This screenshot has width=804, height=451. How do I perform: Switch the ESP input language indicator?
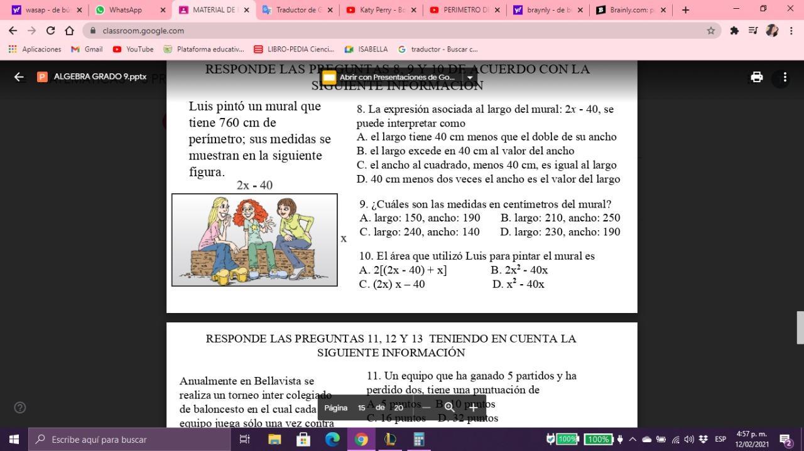tap(720, 439)
